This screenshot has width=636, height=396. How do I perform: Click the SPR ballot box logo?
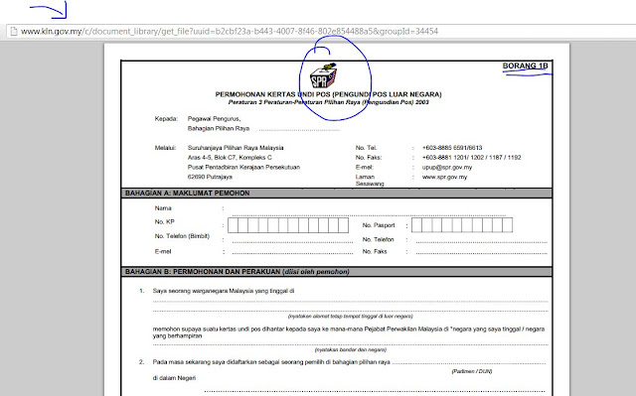(323, 75)
